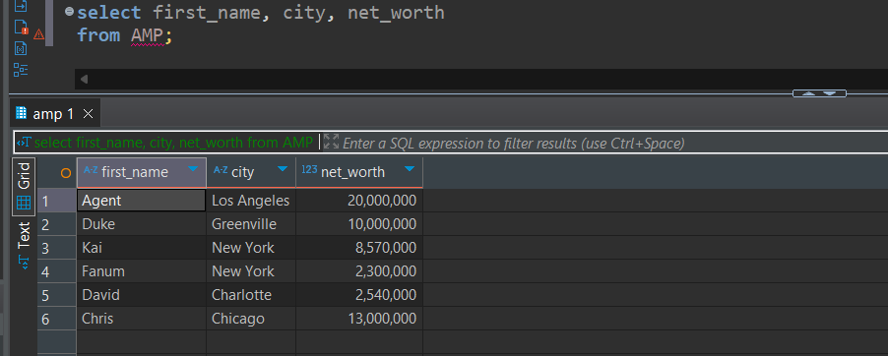Screen dimensions: 888x356
Task: Click the A-Z type icon on city
Action: click(x=221, y=170)
